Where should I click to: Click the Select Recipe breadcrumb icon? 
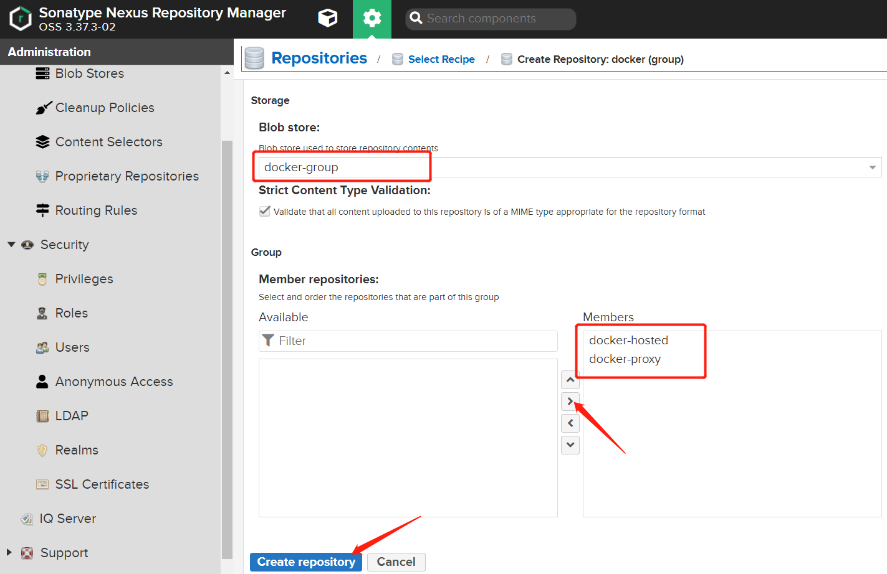click(398, 59)
